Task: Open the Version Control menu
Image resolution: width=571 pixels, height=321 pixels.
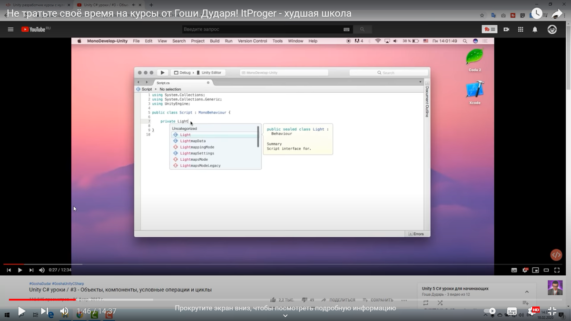Action: pos(252,41)
